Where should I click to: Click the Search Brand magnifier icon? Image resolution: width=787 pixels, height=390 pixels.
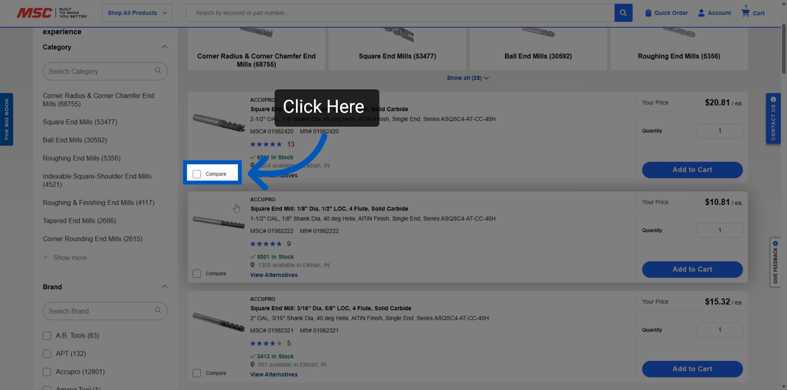pos(158,310)
